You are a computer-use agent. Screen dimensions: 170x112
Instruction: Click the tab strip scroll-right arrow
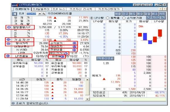[x=165, y=9]
